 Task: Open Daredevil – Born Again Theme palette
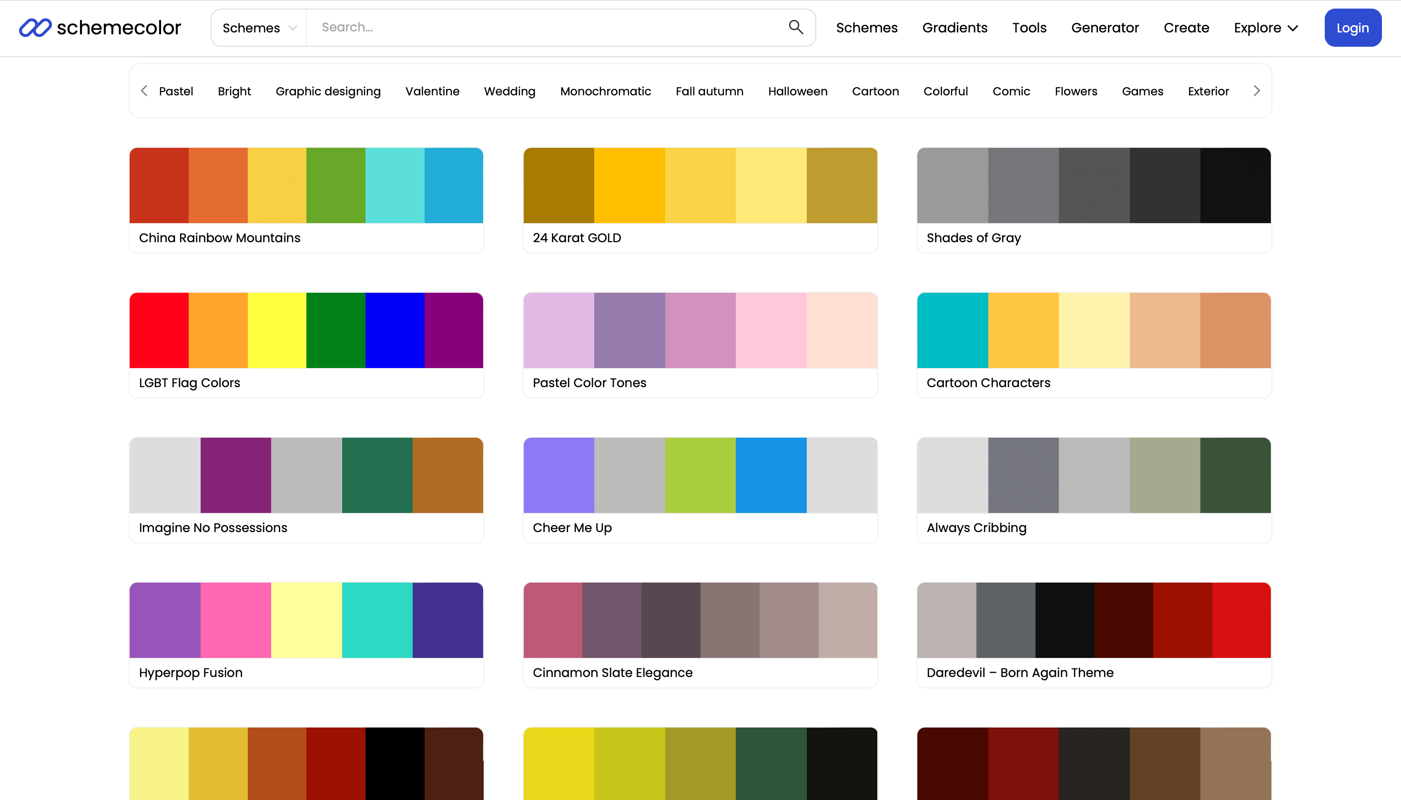point(1094,620)
